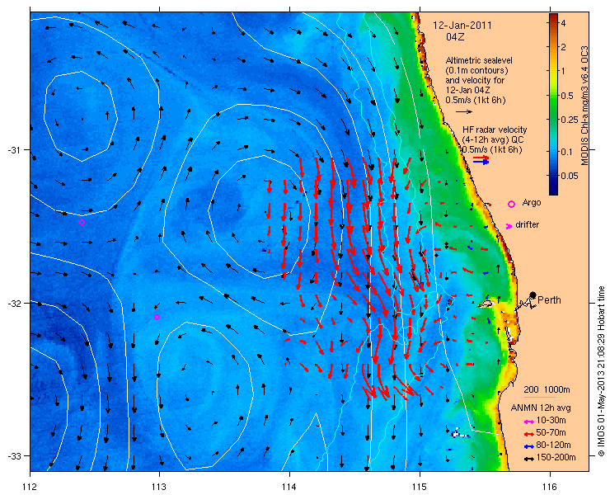
Task: Click the 200 1000m bathymetry label
Action: coord(547,390)
